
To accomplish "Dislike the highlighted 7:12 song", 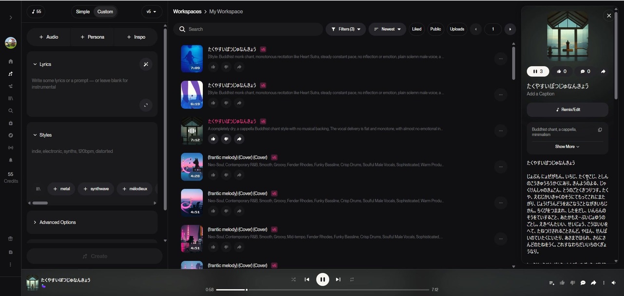I will point(226,139).
